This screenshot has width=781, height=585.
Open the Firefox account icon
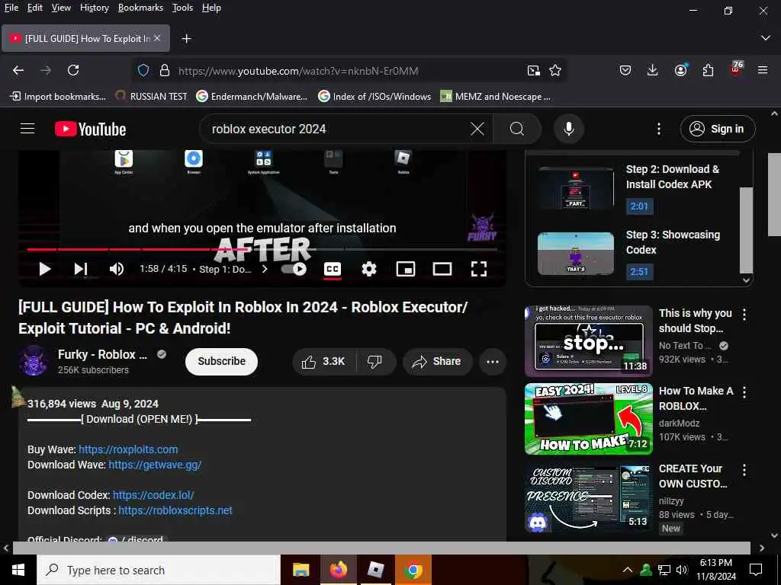coord(681,70)
